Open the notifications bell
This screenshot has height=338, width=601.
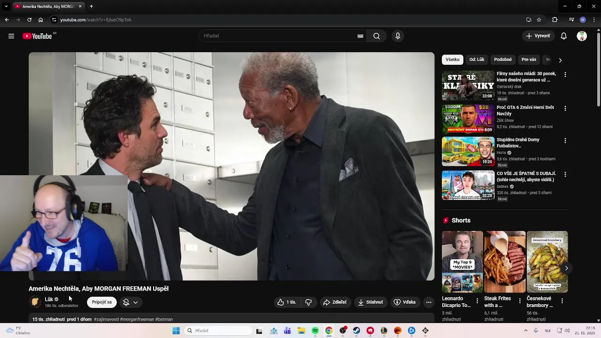[564, 36]
